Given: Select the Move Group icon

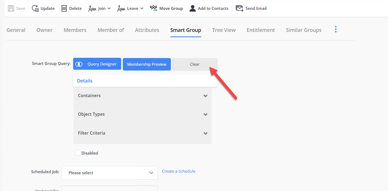Looking at the screenshot, I should 153,8.
